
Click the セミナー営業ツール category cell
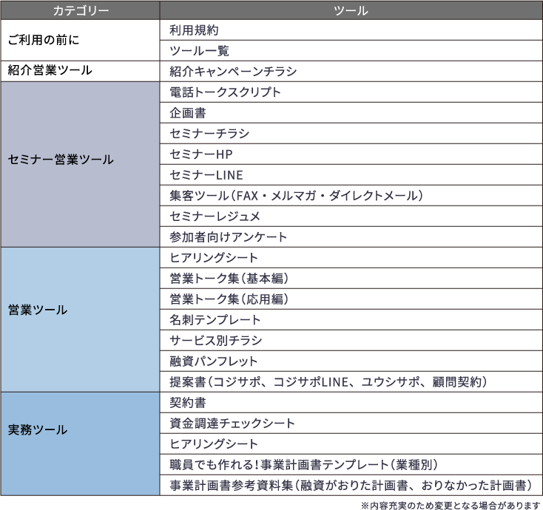tap(80, 164)
